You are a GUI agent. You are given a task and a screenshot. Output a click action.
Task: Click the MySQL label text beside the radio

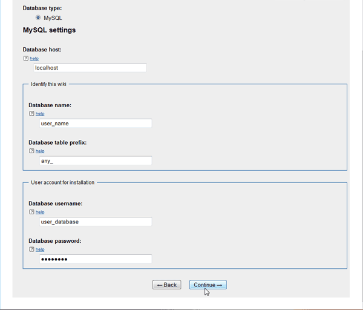pyautogui.click(x=53, y=18)
